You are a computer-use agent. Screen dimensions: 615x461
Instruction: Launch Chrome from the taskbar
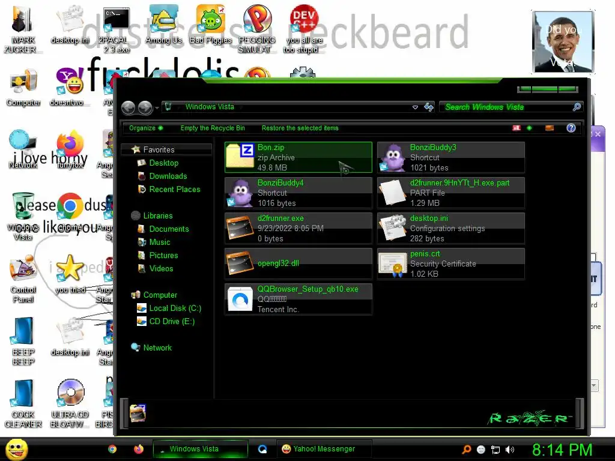(x=112, y=449)
